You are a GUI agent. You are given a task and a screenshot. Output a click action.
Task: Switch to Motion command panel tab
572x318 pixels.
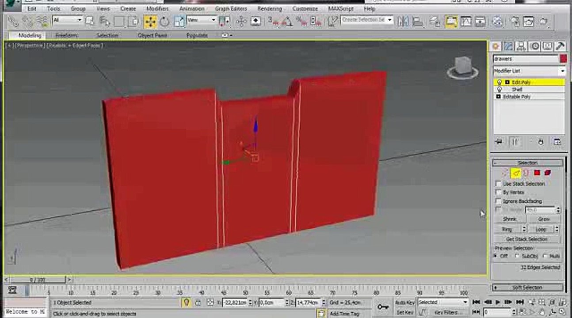[534, 46]
